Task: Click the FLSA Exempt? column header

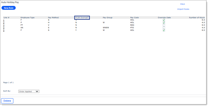Action: click(x=82, y=18)
